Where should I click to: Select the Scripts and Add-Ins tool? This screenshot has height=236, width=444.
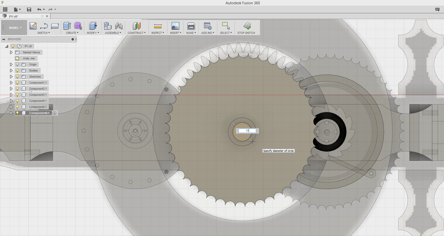(x=208, y=26)
